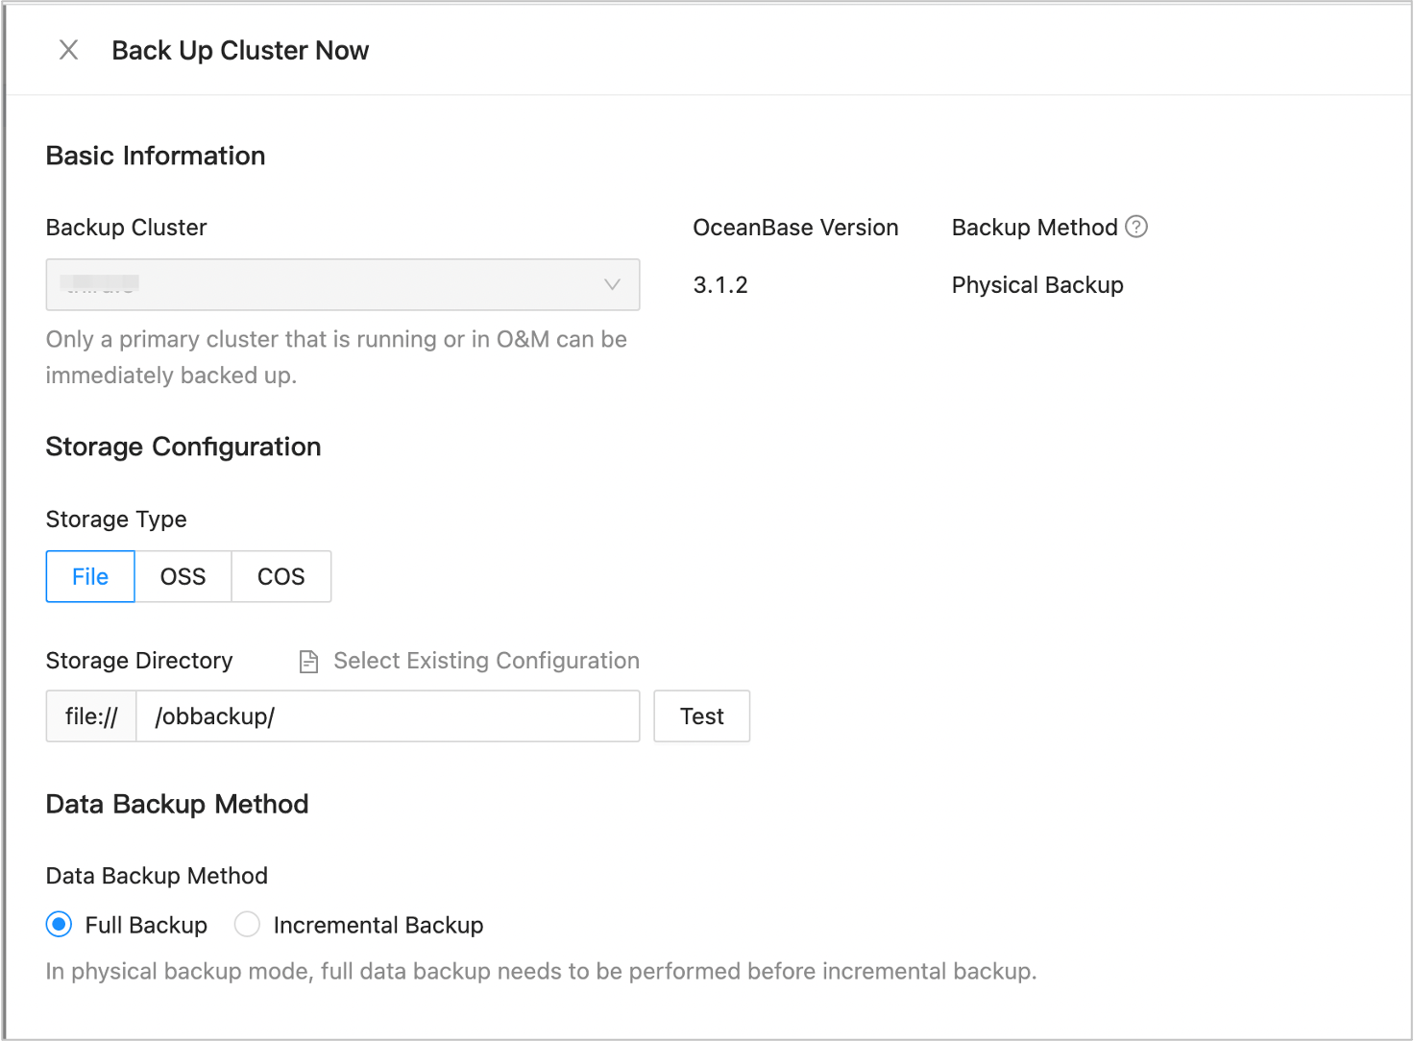Select the File storage type
Screen dimensions: 1414x1041
coord(90,576)
